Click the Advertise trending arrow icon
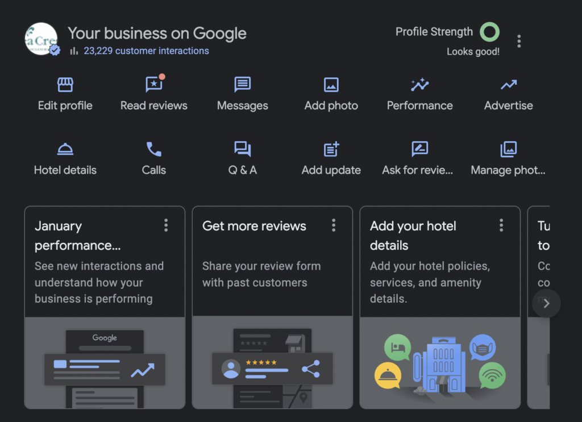This screenshot has width=582, height=422. tap(509, 85)
